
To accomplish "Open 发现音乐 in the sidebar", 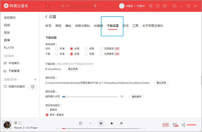I will pyautogui.click(x=10, y=17).
